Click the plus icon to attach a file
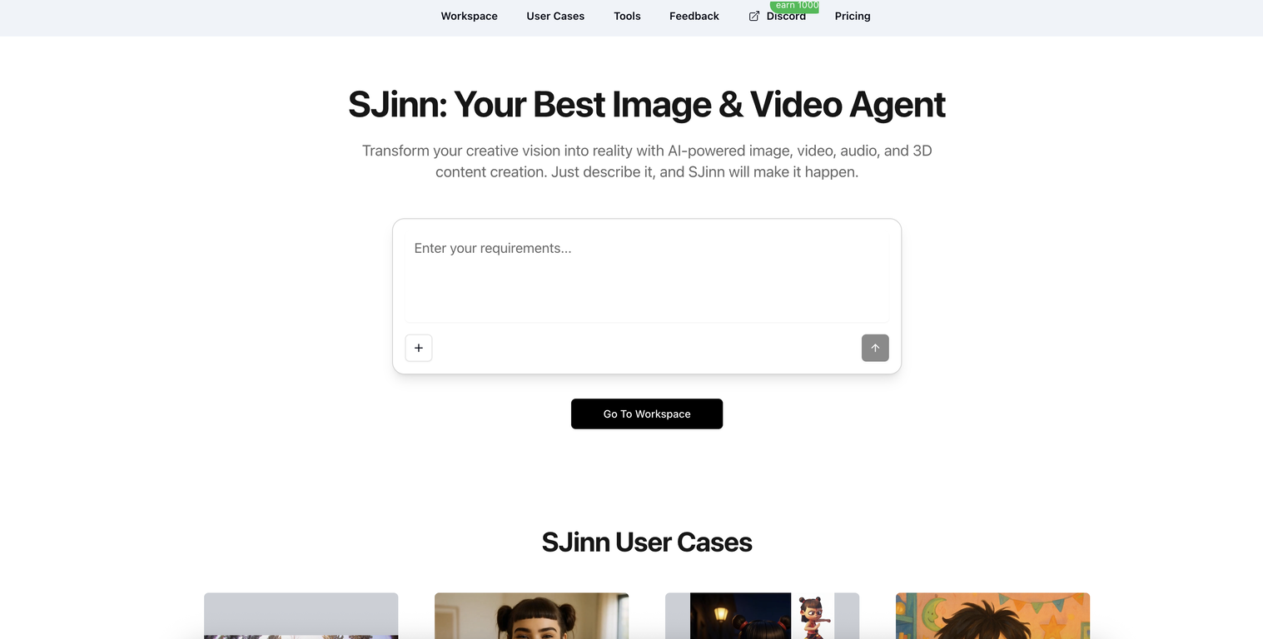The image size is (1263, 639). 419,348
